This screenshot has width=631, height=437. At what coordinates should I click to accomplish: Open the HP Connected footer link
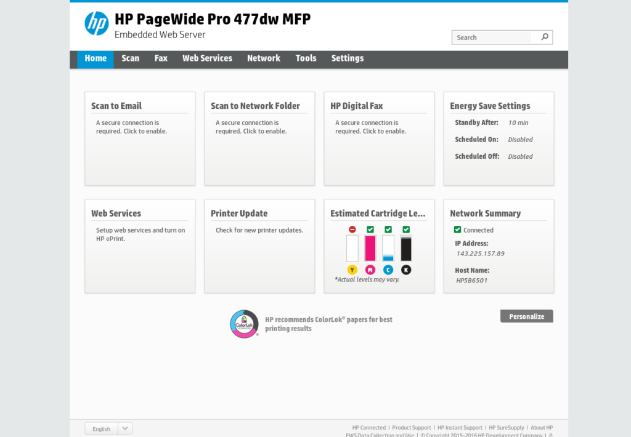[x=369, y=428]
